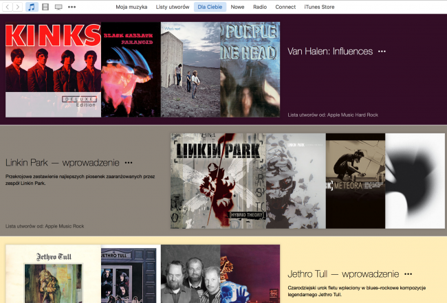Screen dimensions: 447x303
Task: Open the iTunes Store tab
Action: (319, 7)
